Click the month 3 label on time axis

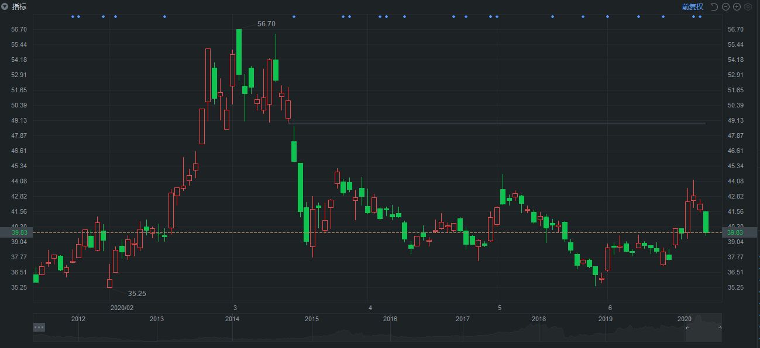pyautogui.click(x=235, y=308)
